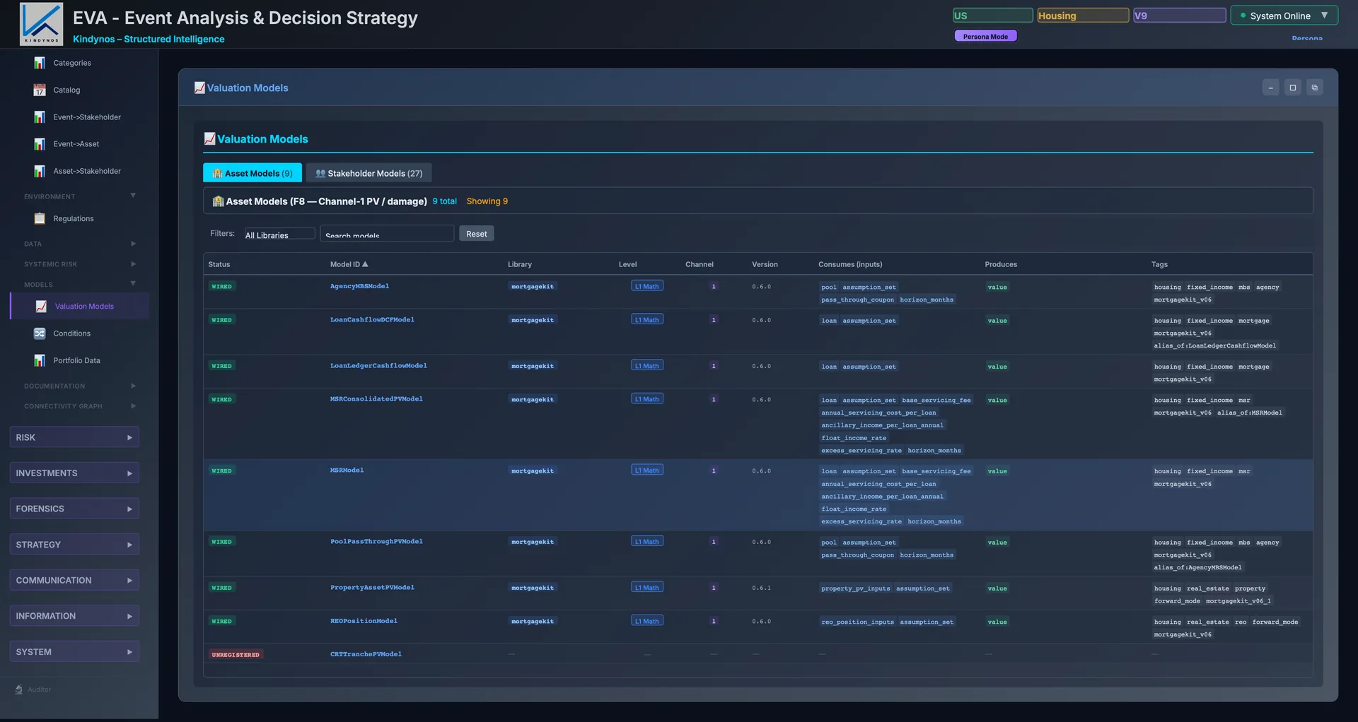The image size is (1358, 722).
Task: Open Regulations in the sidebar
Action: (x=74, y=218)
